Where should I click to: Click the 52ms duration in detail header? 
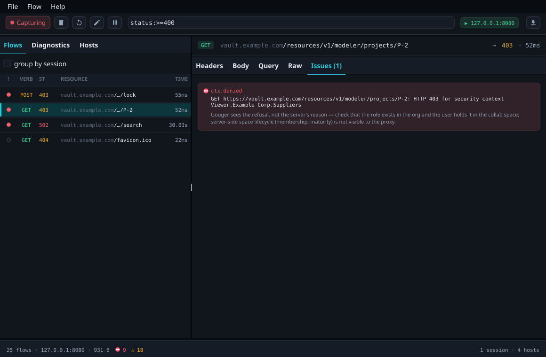coord(532,45)
